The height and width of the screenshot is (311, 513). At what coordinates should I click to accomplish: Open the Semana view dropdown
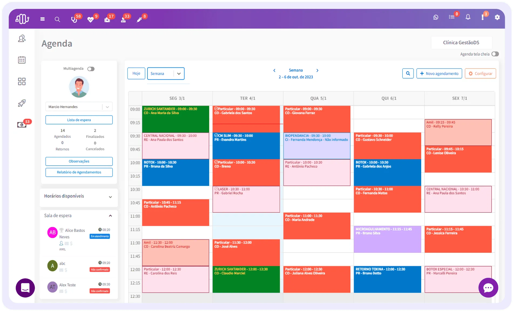click(x=166, y=74)
